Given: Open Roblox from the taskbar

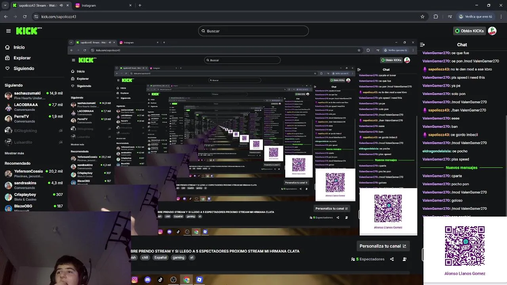Looking at the screenshot, I should tap(199, 280).
